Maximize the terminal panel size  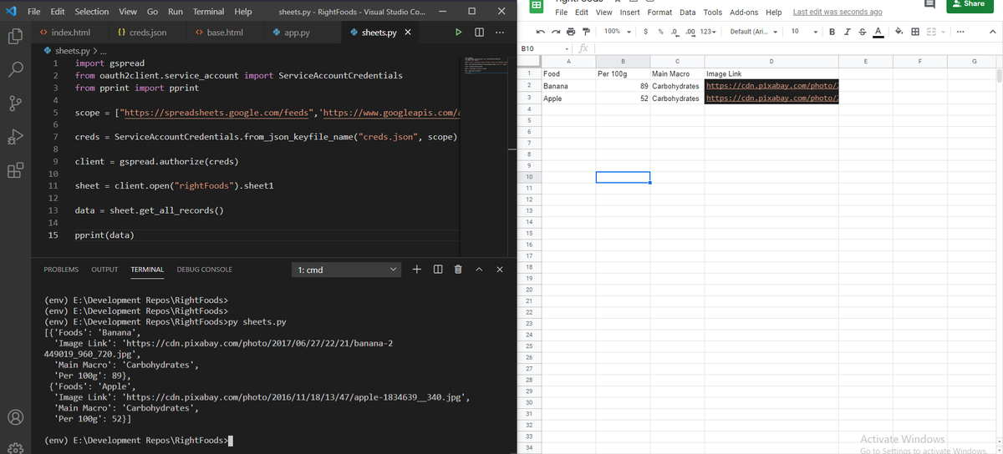479,270
